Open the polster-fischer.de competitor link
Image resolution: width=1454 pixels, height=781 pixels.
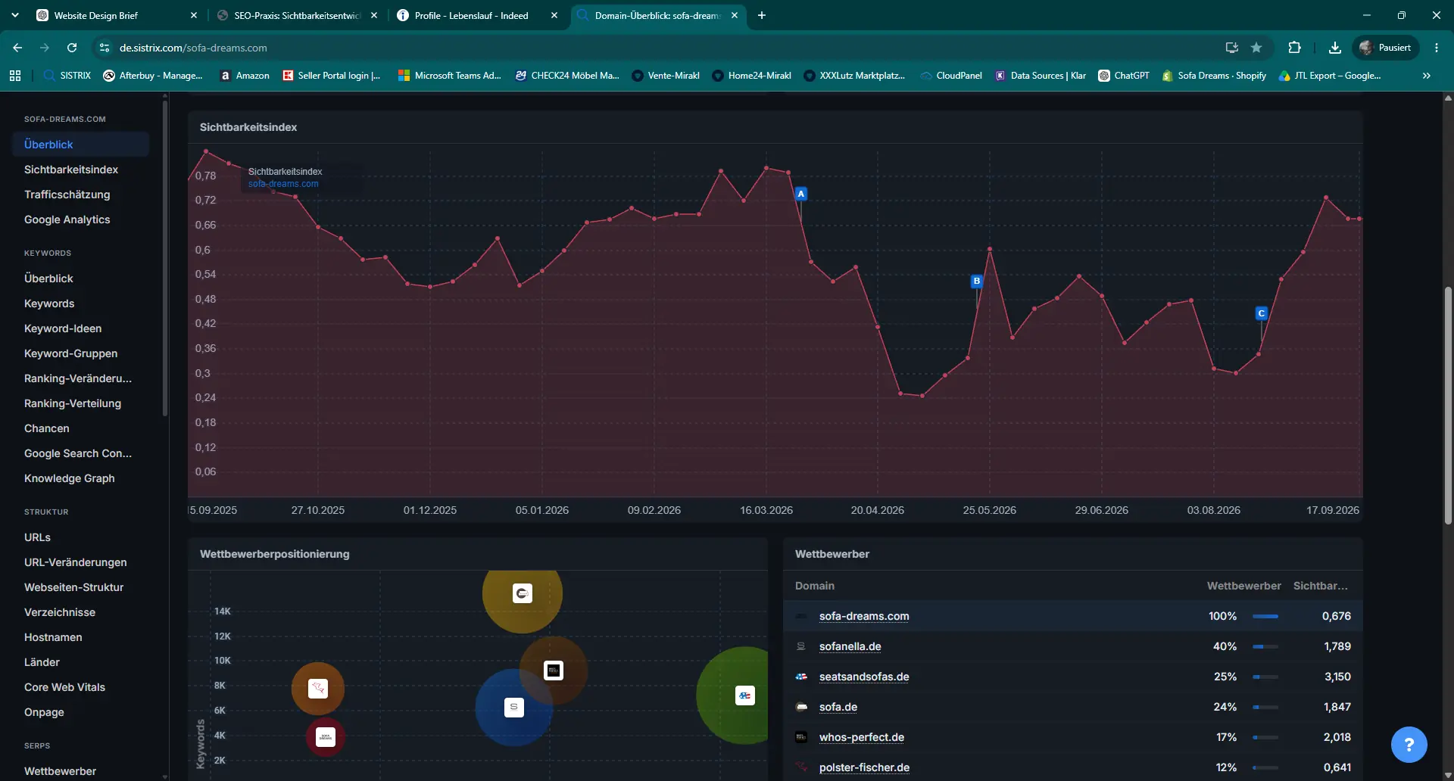coord(864,767)
